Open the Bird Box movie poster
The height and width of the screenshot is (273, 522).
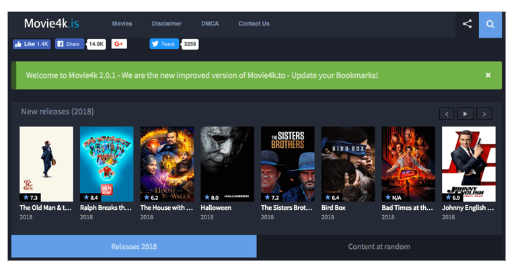click(x=348, y=164)
